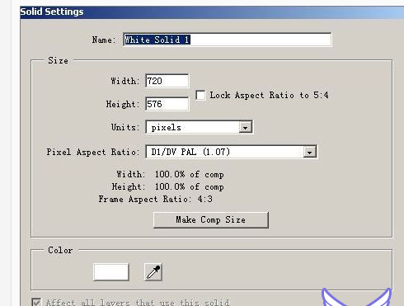This screenshot has height=306, width=404.
Task: Click the Units label
Action: click(x=125, y=127)
